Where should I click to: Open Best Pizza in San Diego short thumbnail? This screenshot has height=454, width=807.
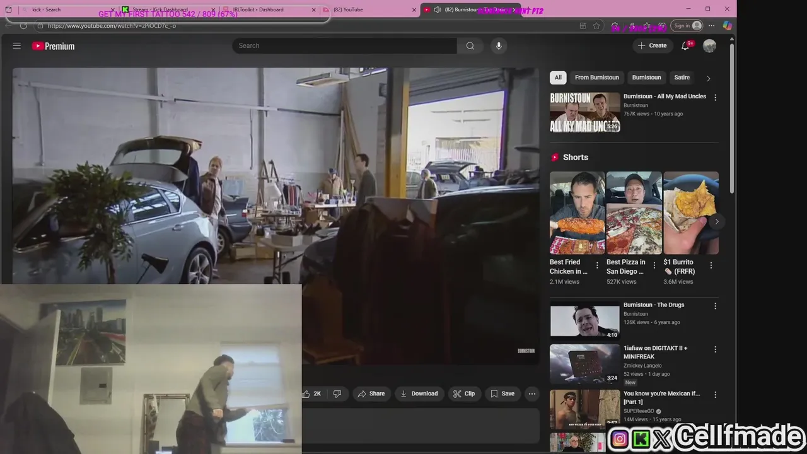(x=634, y=213)
